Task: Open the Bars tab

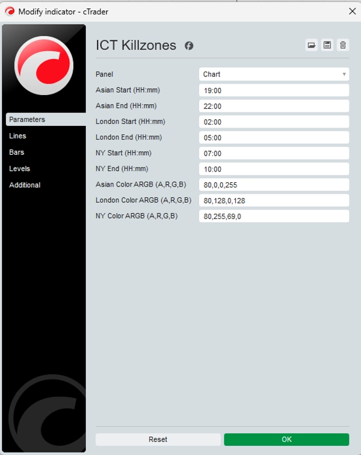Action: (17, 152)
